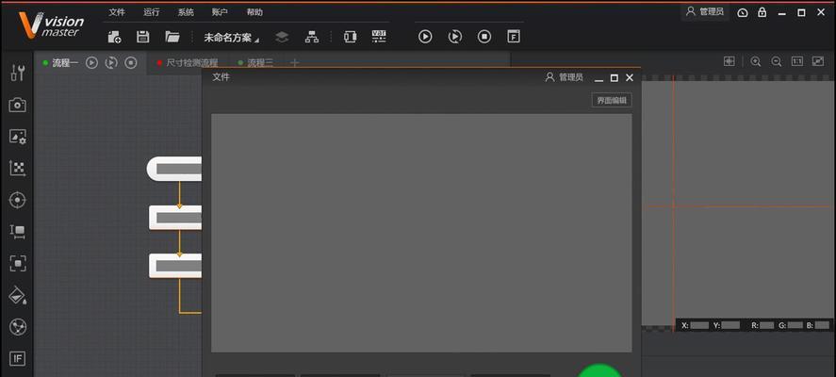
Task: Open the 帮助 menu
Action: (x=254, y=12)
